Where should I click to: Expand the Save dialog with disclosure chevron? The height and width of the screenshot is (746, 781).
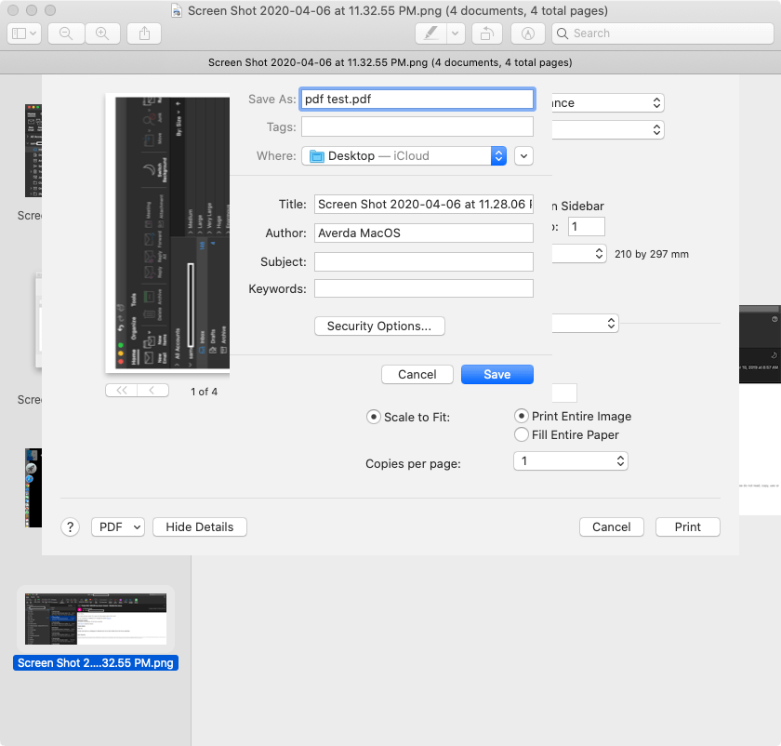(523, 155)
